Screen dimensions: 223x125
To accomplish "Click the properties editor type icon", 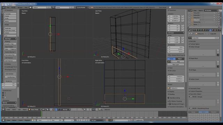I will point(190,30).
